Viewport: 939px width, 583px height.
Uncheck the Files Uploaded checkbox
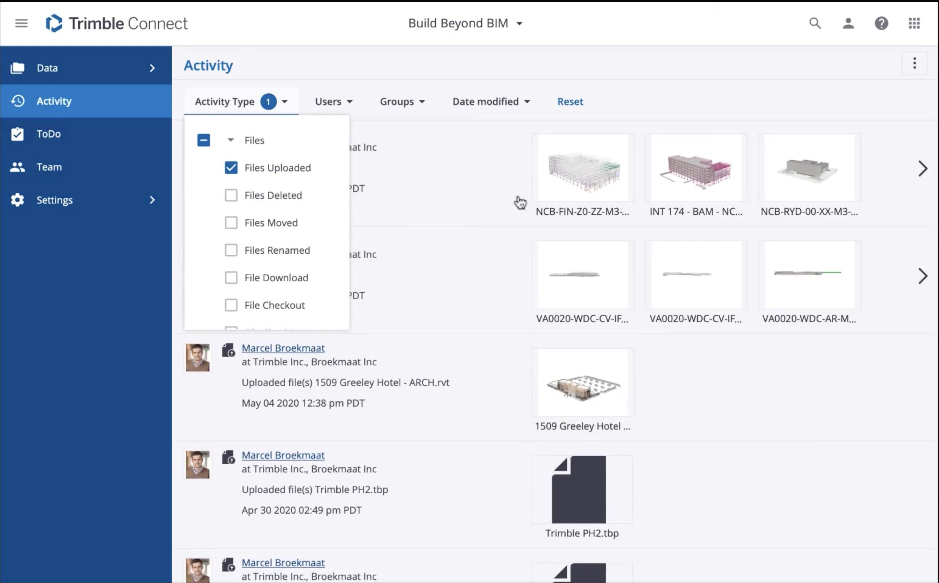[231, 168]
